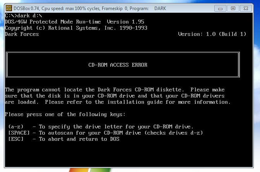Viewport: 260px width, 172px height.
Task: Click the 'Copyright (c) Rational Systems' line
Action: pos(76,28)
